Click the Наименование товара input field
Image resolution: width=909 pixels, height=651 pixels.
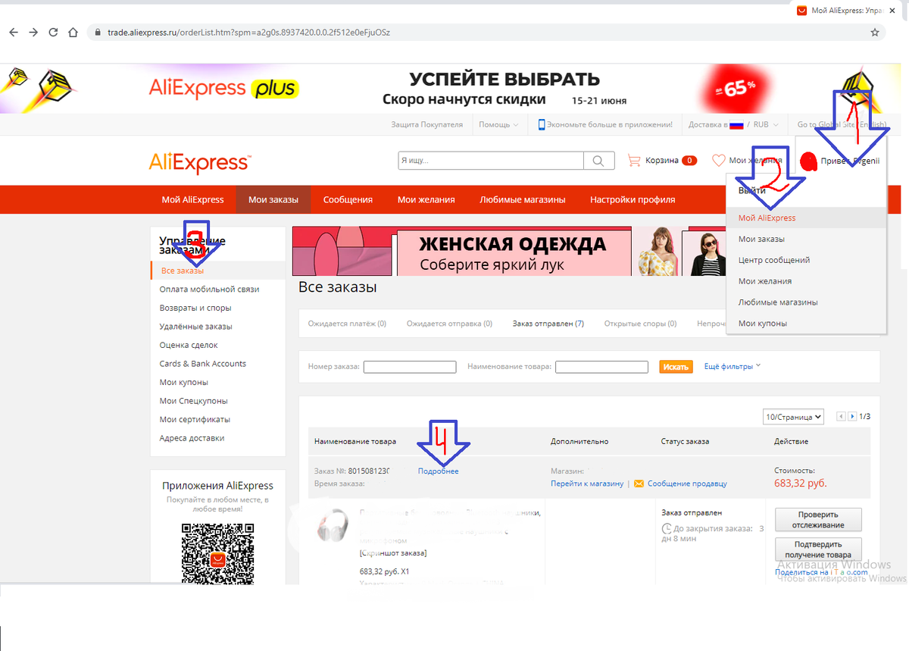601,367
